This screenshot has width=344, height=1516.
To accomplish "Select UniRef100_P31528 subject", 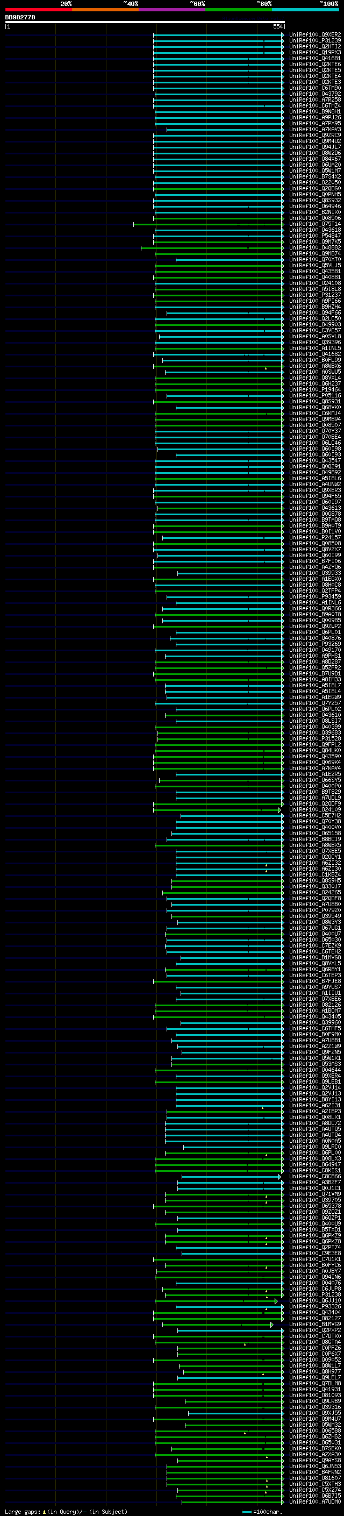I will click(314, 738).
